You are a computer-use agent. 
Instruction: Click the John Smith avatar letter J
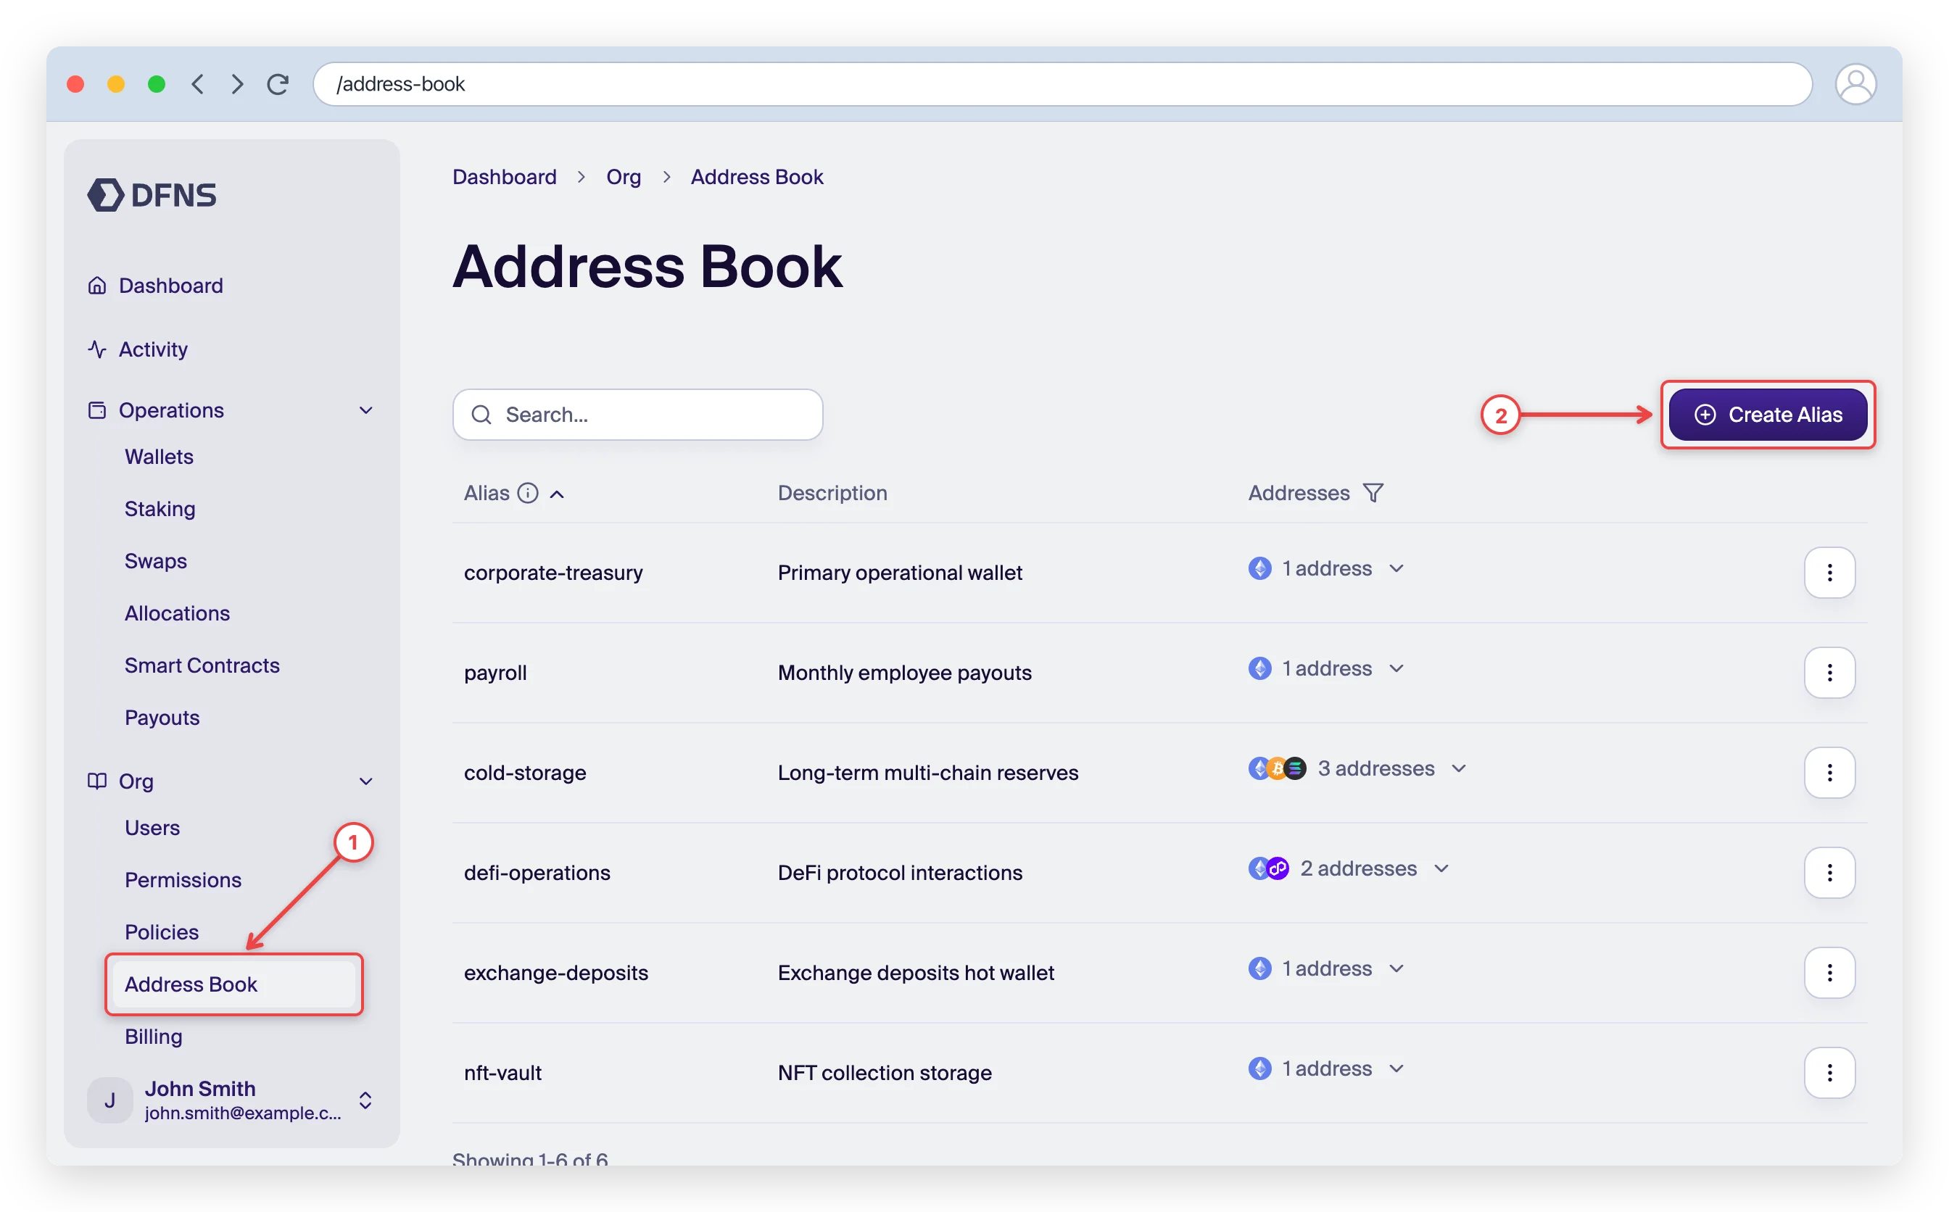coord(109,1100)
